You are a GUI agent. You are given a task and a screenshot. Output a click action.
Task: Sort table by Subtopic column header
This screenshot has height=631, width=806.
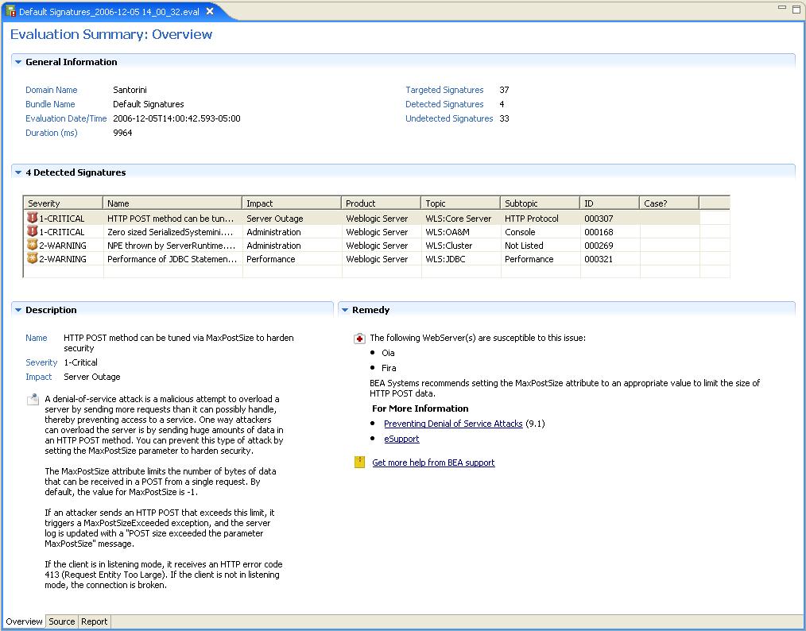pyautogui.click(x=540, y=203)
